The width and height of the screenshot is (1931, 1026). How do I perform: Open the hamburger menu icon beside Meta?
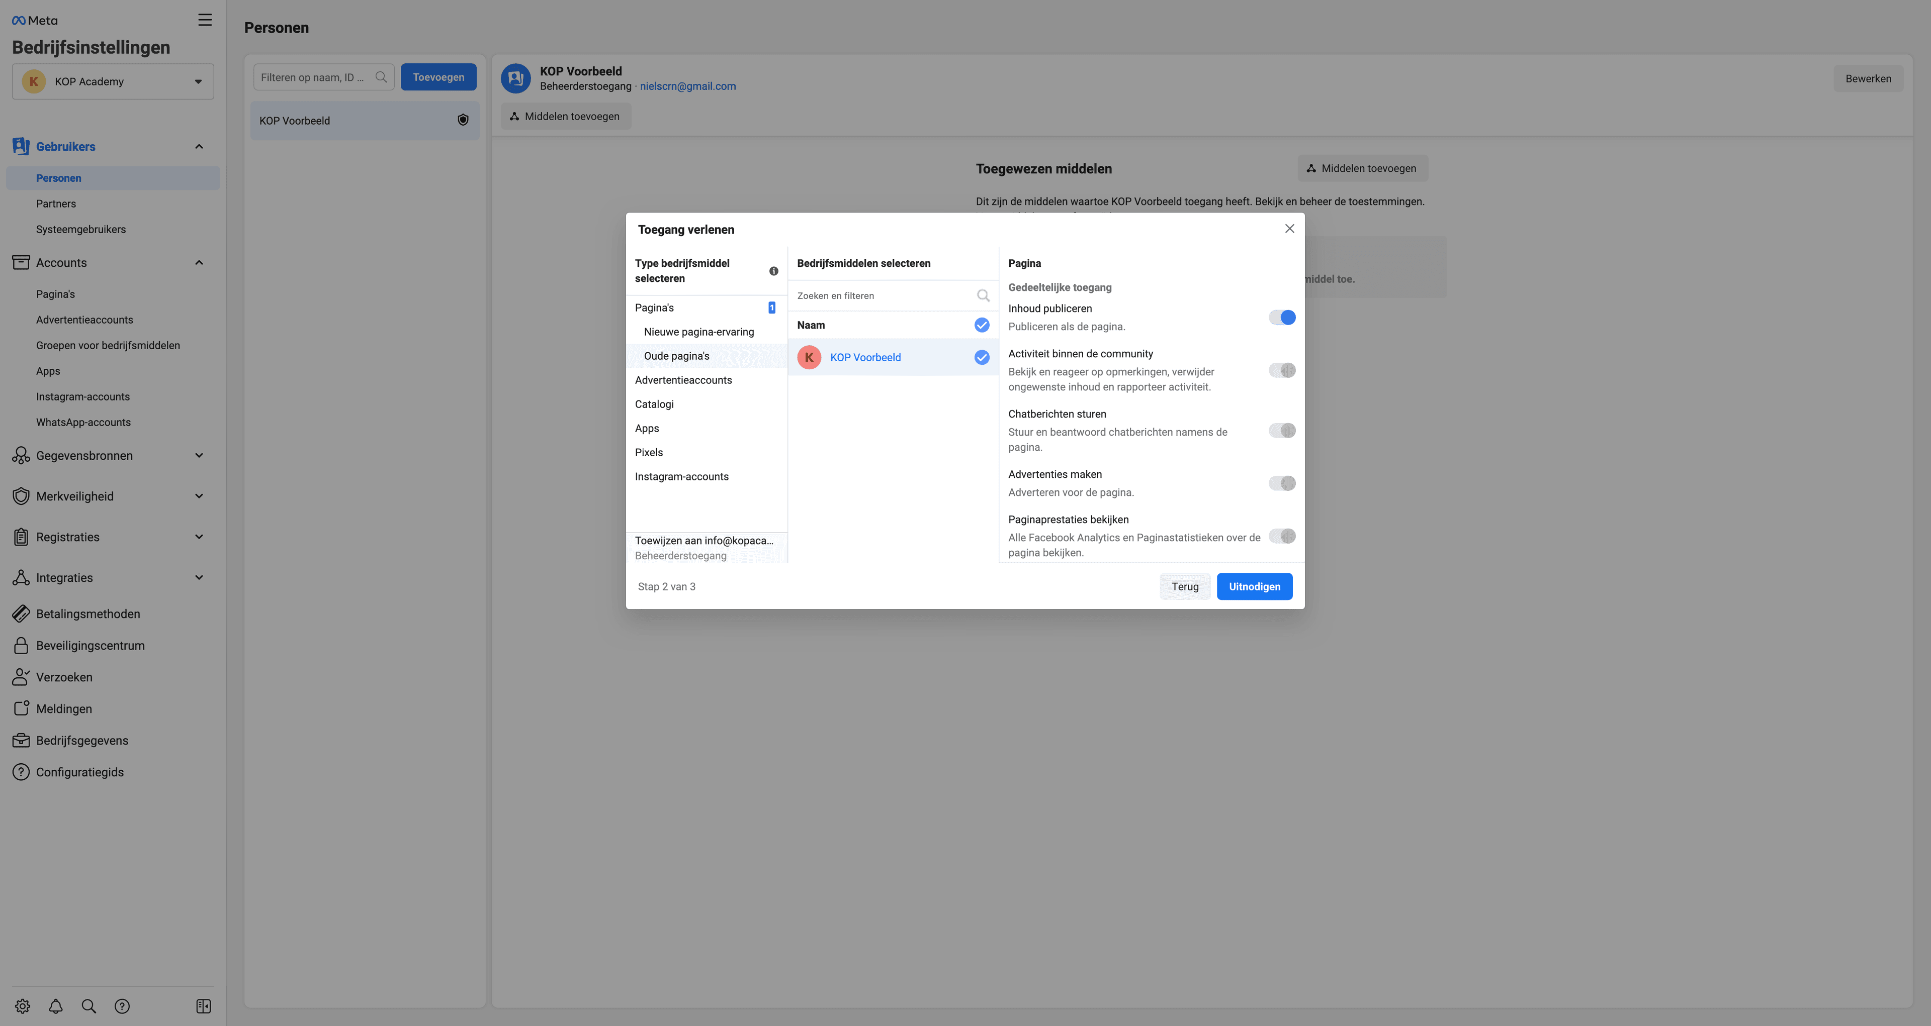[x=205, y=20]
